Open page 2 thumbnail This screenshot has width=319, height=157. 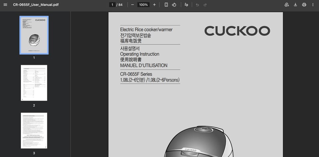34,83
